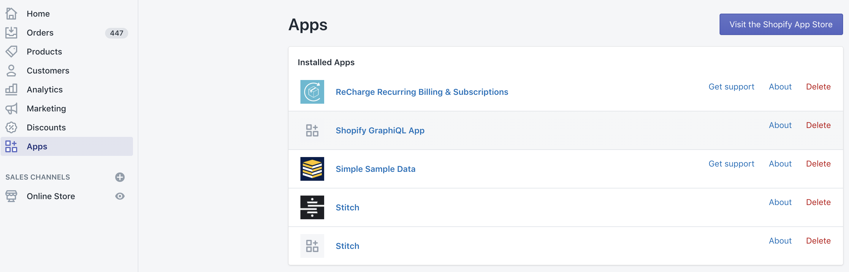Toggle the Online Store eye view icon
849x272 pixels.
(120, 196)
